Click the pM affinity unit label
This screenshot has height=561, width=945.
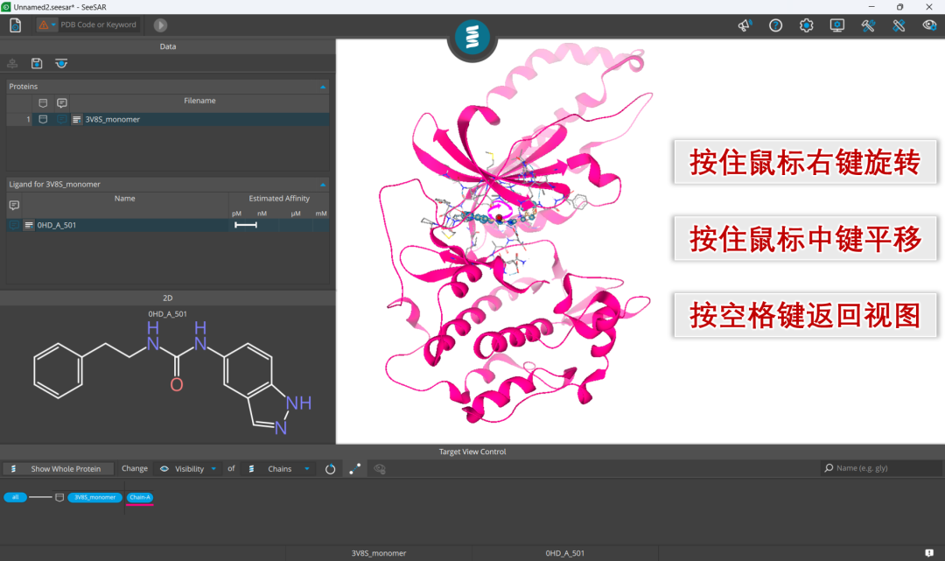click(236, 214)
